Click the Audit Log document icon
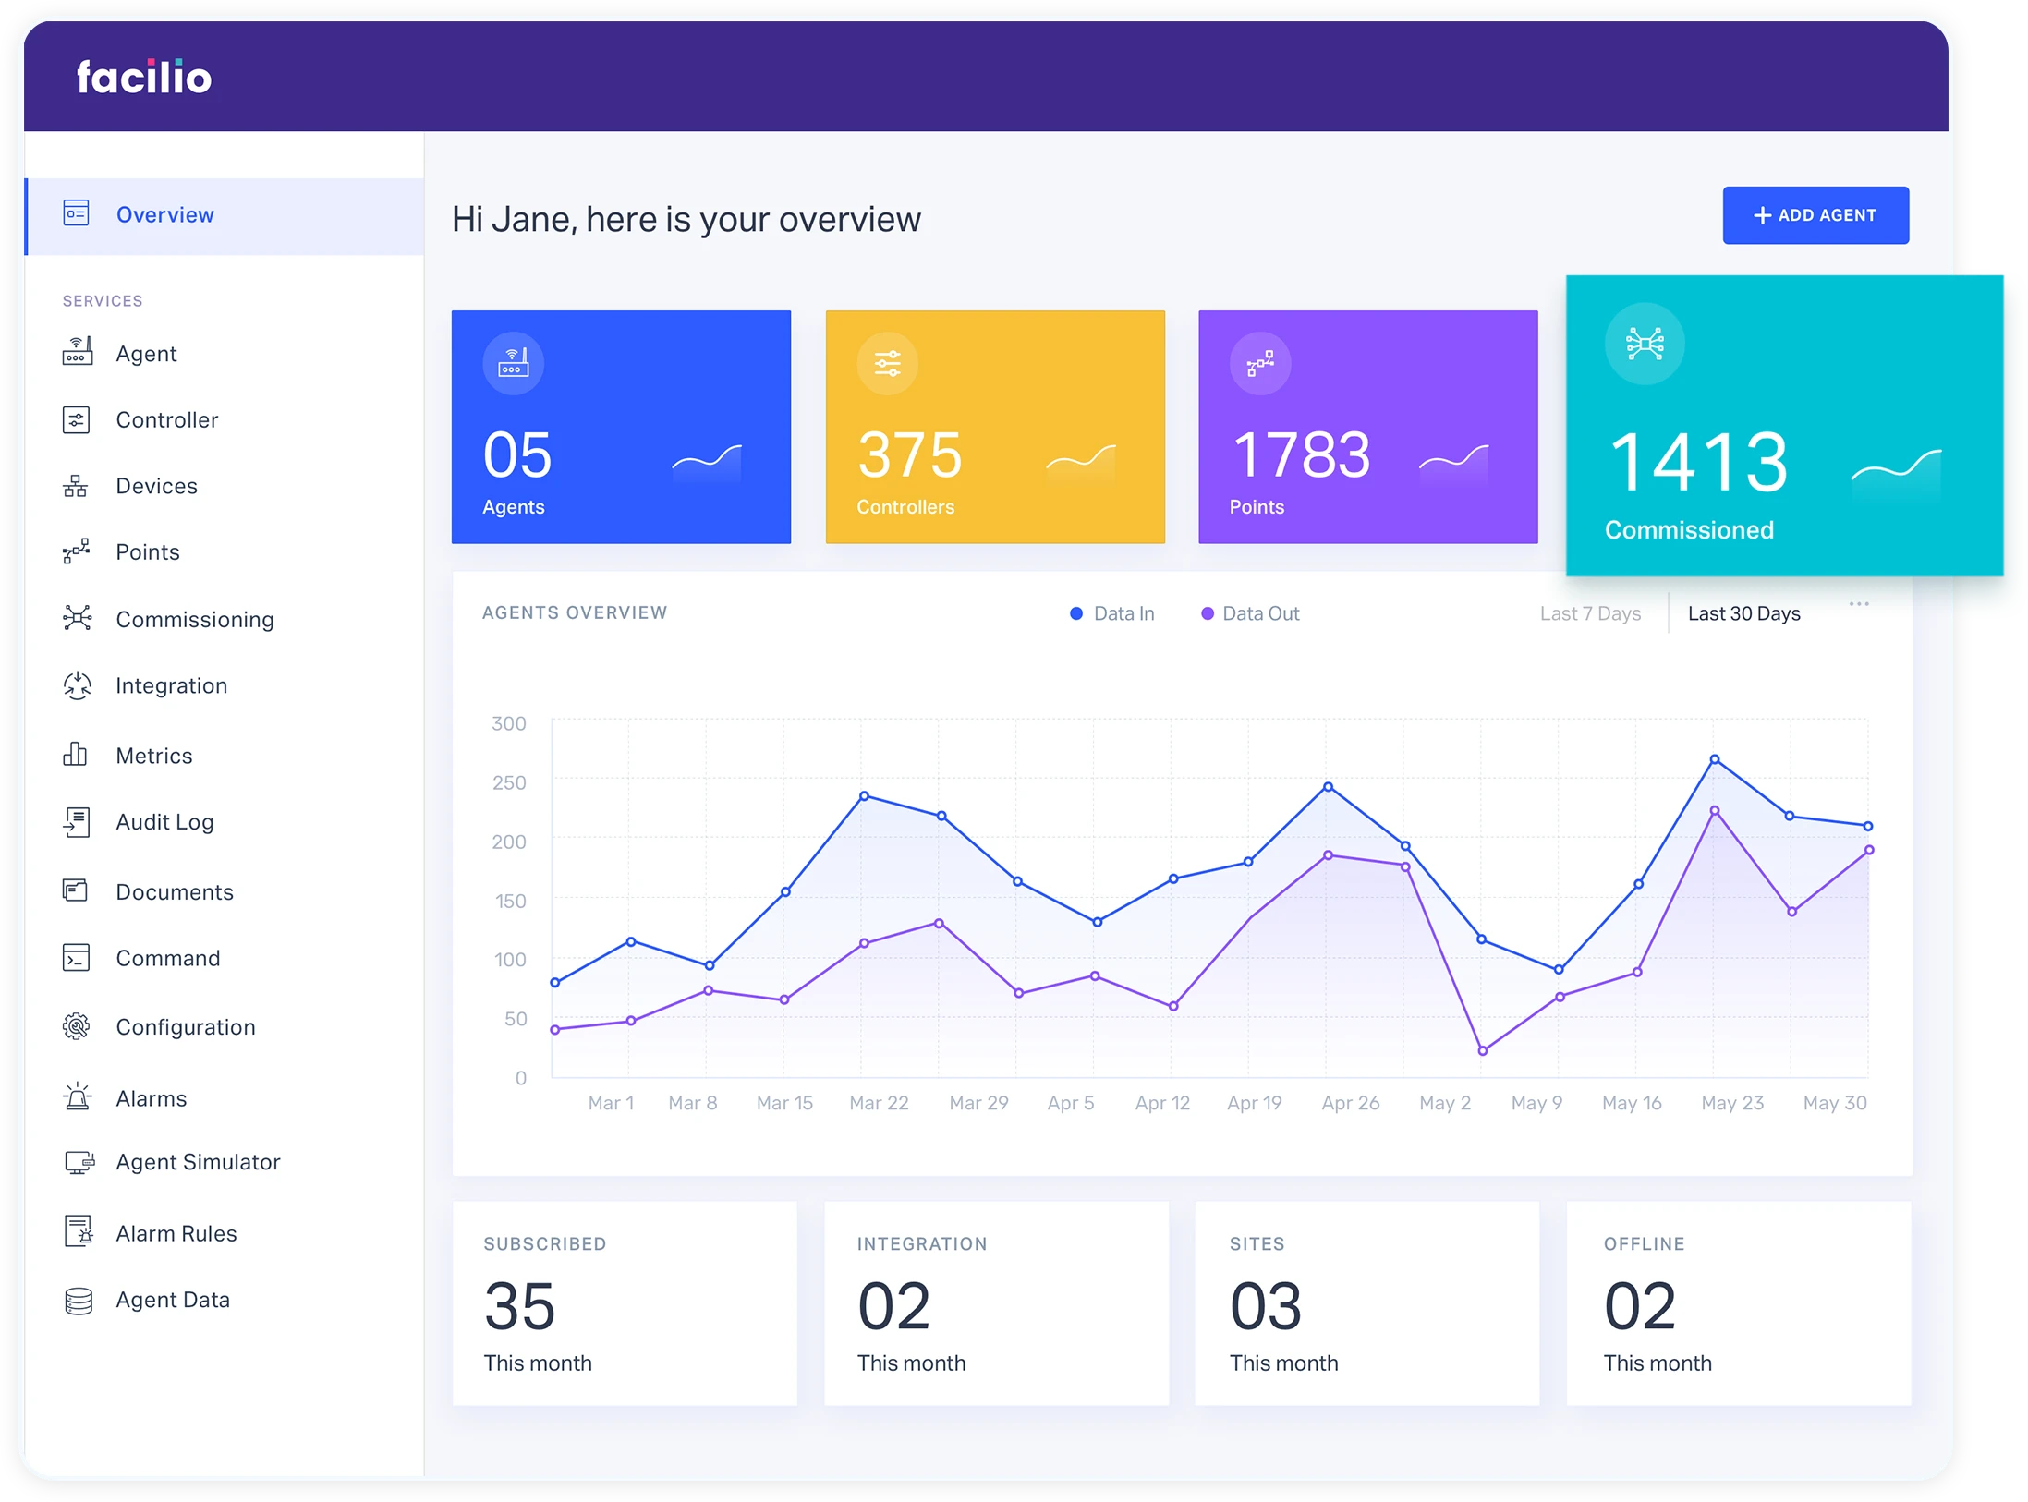2028x1502 pixels. [77, 821]
